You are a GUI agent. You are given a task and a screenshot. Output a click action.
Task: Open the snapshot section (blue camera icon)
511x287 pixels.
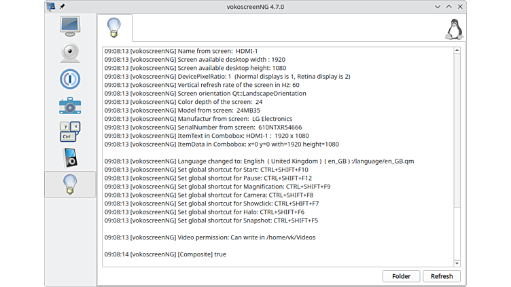coord(70,105)
